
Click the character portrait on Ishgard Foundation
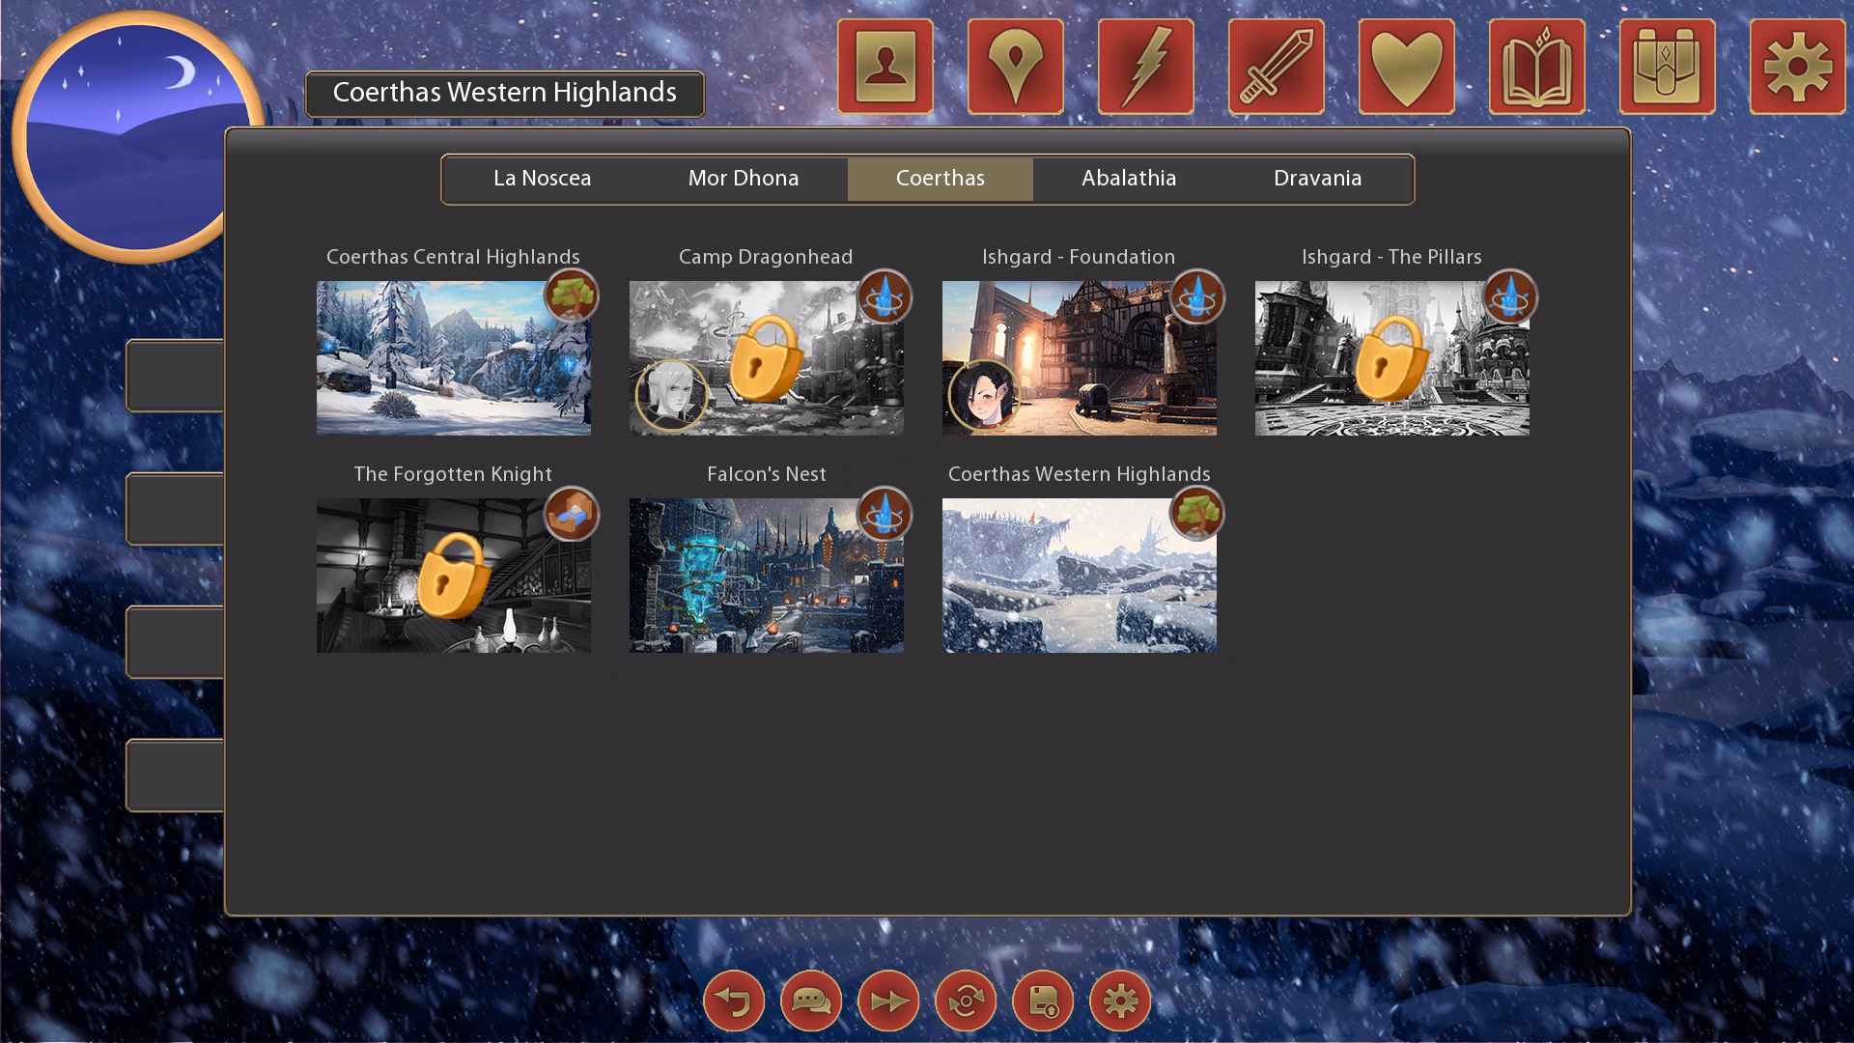[982, 394]
